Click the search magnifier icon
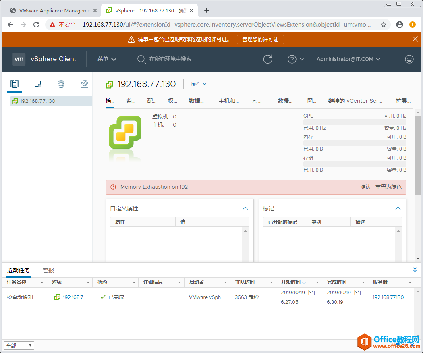 pyautogui.click(x=141, y=59)
